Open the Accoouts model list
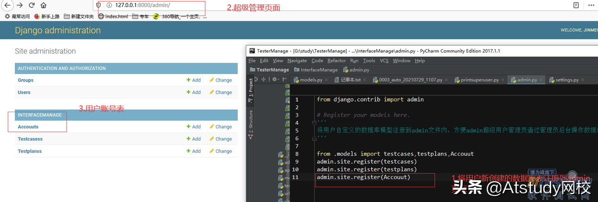The height and width of the screenshot is (202, 598). pos(28,127)
